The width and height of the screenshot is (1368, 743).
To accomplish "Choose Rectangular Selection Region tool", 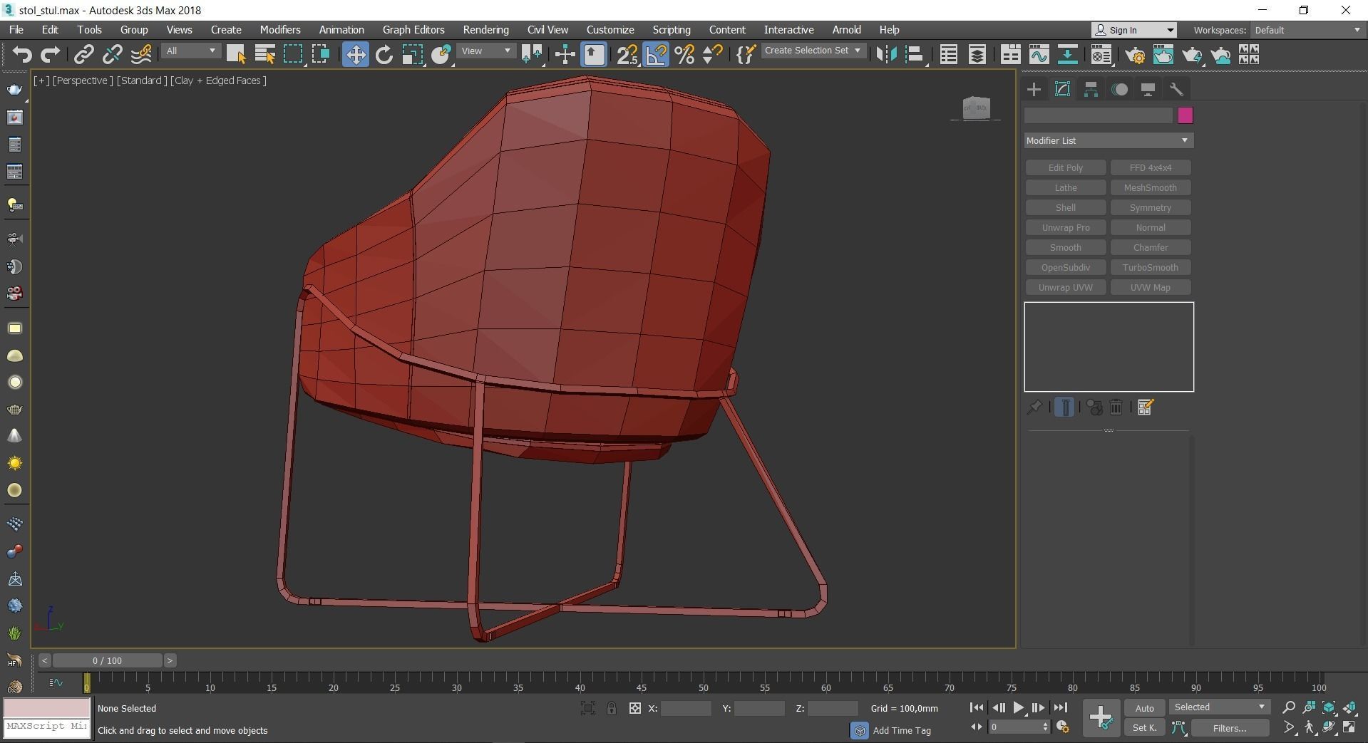I will point(293,54).
